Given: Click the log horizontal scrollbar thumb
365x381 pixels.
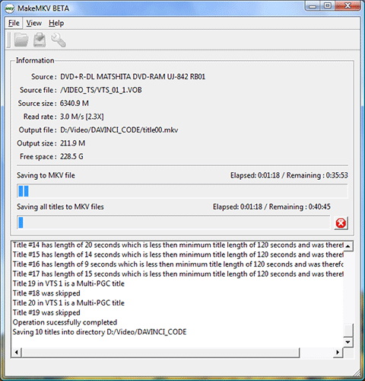Looking at the screenshot, I should click(x=160, y=352).
